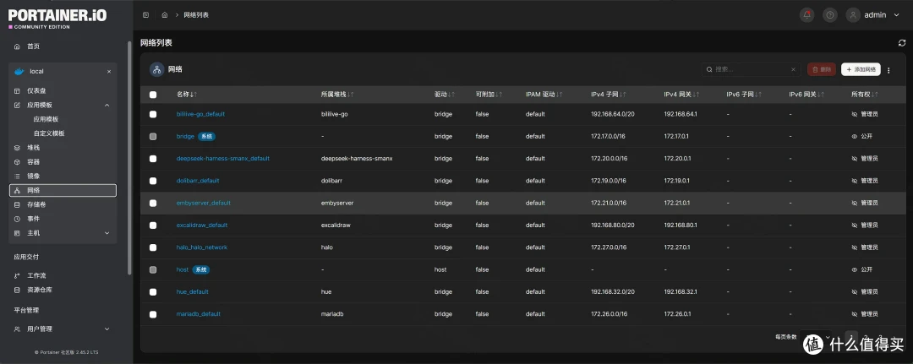The height and width of the screenshot is (364, 913).
Task: Expand the 用户管理 sidebar section
Action: point(107,329)
